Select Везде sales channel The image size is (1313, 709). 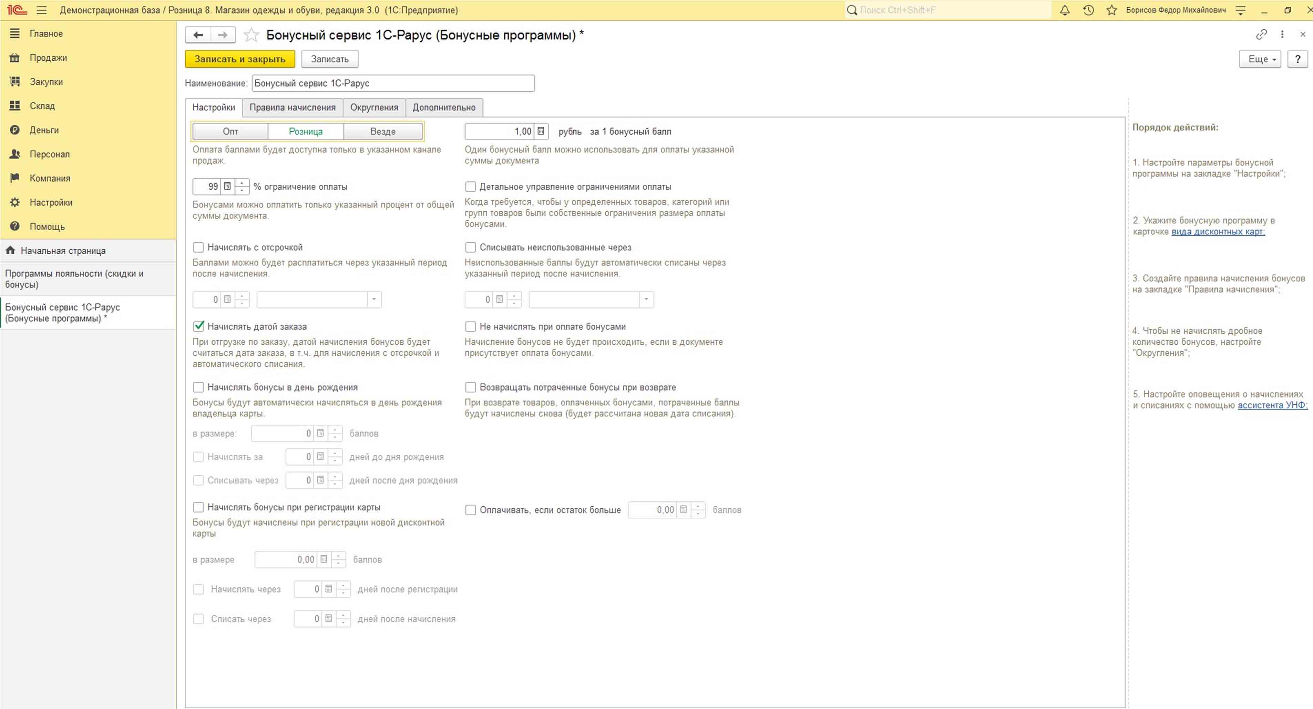click(x=383, y=131)
